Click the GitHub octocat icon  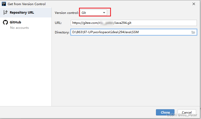tap(5, 22)
